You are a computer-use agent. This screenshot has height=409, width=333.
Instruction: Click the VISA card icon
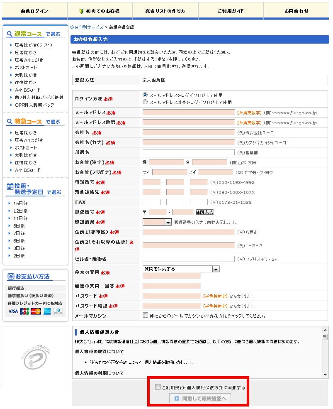13,311
